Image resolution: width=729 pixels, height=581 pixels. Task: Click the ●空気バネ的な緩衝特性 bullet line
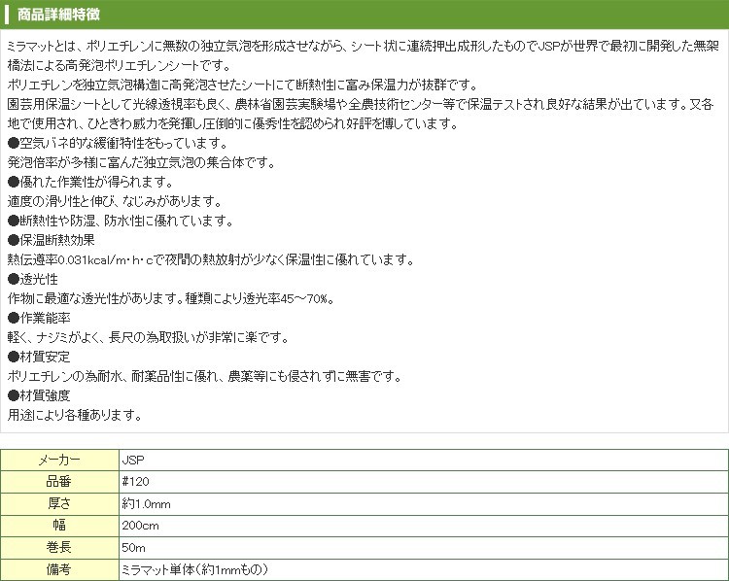118,143
